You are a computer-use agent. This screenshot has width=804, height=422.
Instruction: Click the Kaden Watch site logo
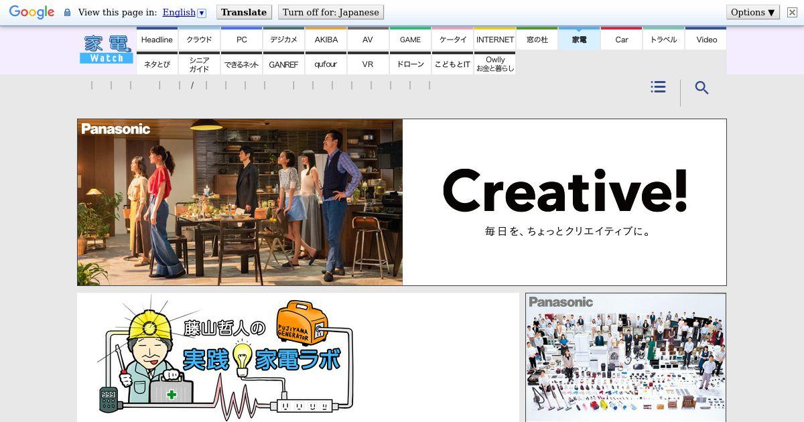tap(107, 50)
